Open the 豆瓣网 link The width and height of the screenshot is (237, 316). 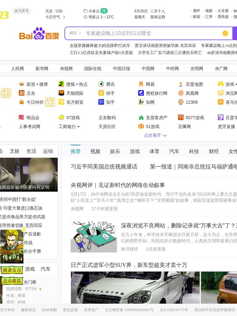click(x=184, y=127)
